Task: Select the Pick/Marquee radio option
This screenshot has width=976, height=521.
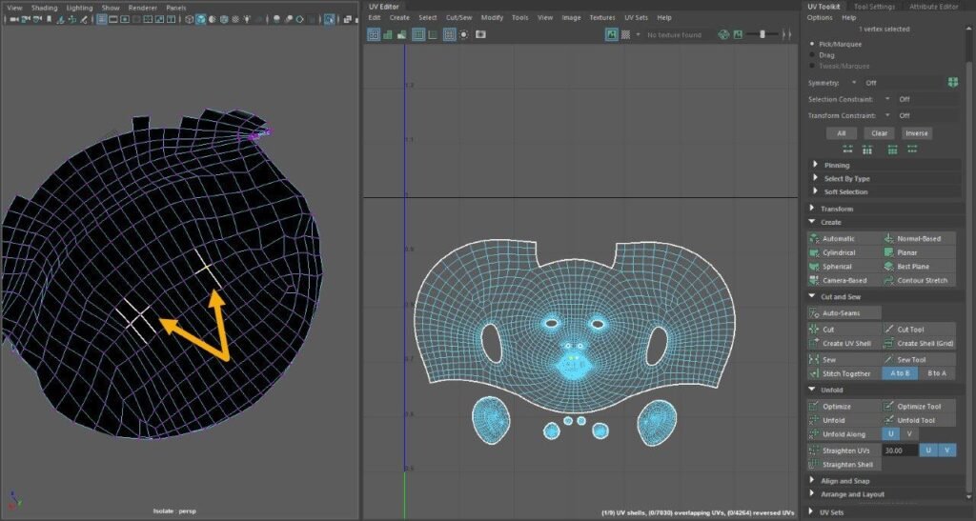Action: click(812, 44)
